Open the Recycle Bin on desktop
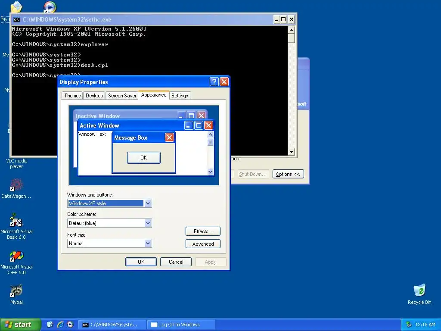Image resolution: width=441 pixels, height=331 pixels. (x=419, y=294)
